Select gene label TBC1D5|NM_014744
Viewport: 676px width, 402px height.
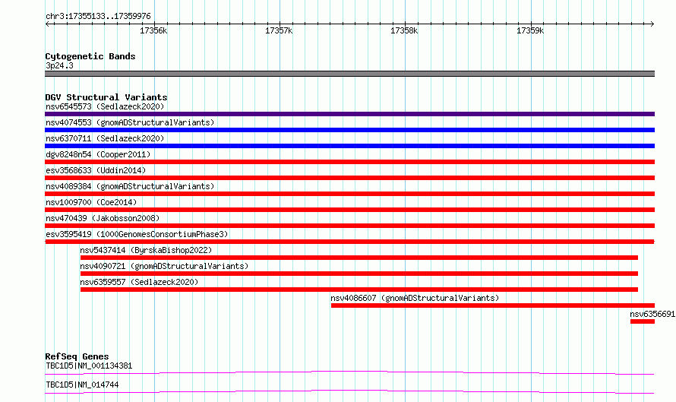[82, 385]
